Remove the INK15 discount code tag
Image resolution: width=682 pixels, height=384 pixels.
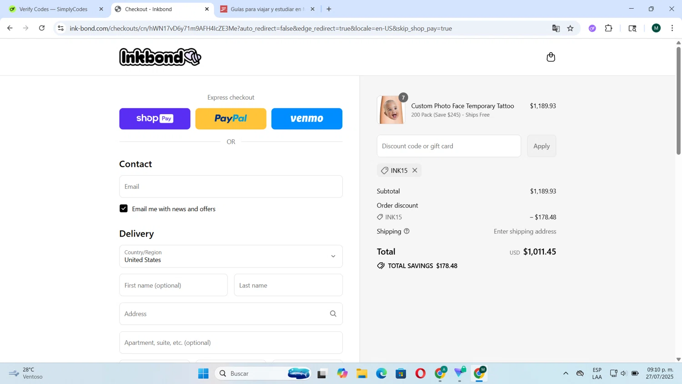coord(415,170)
